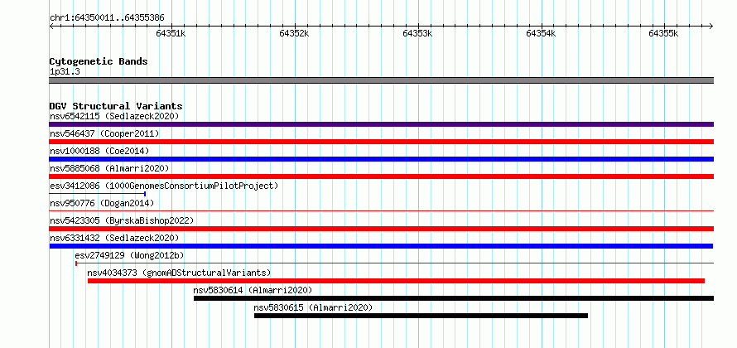Open the nsv5423305 (ByrskaBishop2022) label

[122, 220]
